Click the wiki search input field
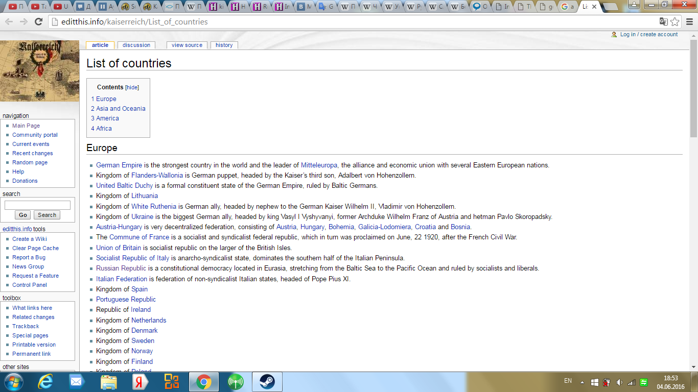The width and height of the screenshot is (698, 392). pos(37,205)
